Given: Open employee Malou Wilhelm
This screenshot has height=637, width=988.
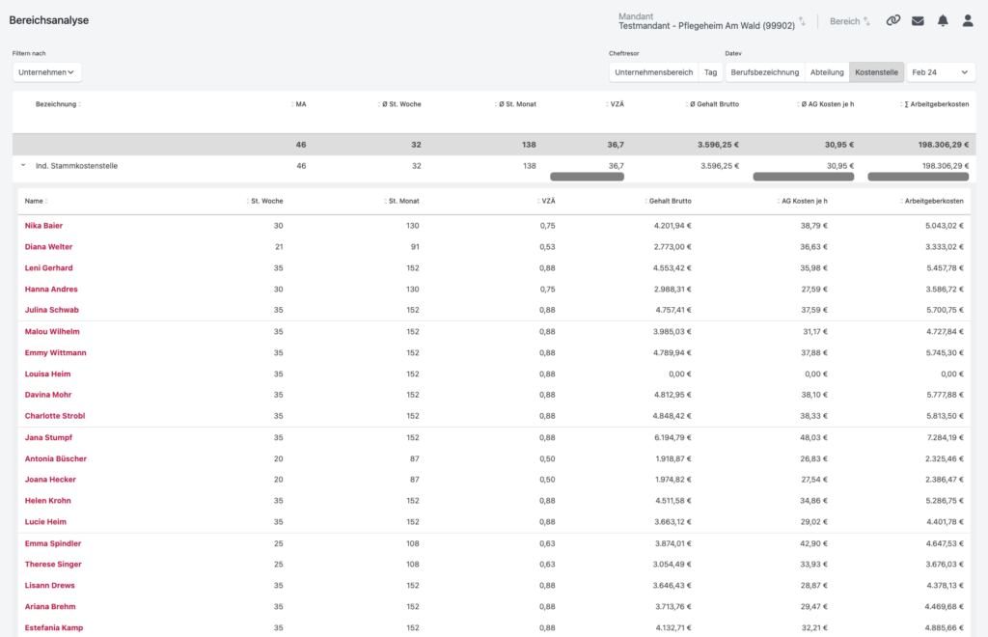Looking at the screenshot, I should click(x=52, y=331).
